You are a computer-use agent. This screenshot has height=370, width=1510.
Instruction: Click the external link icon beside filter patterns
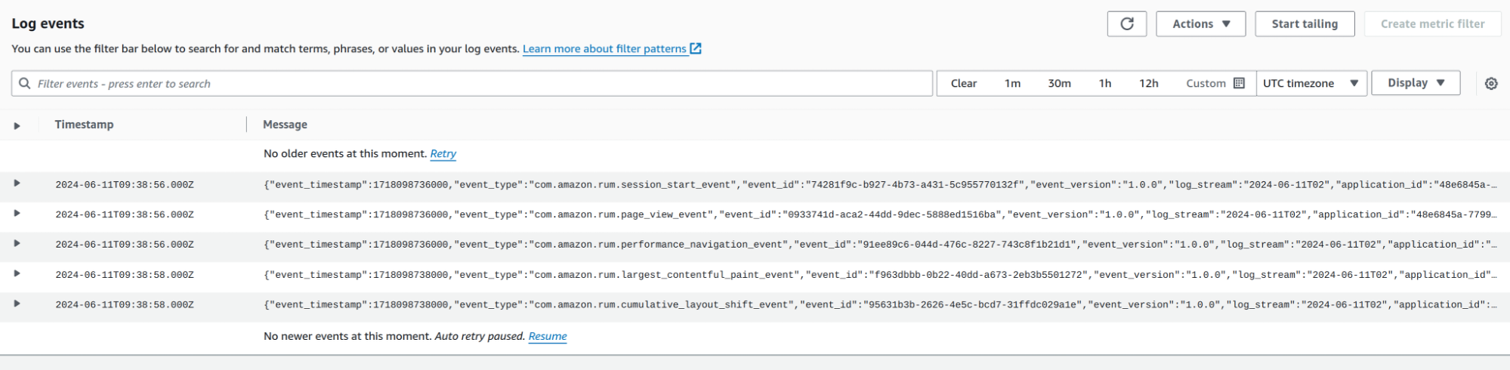click(696, 49)
